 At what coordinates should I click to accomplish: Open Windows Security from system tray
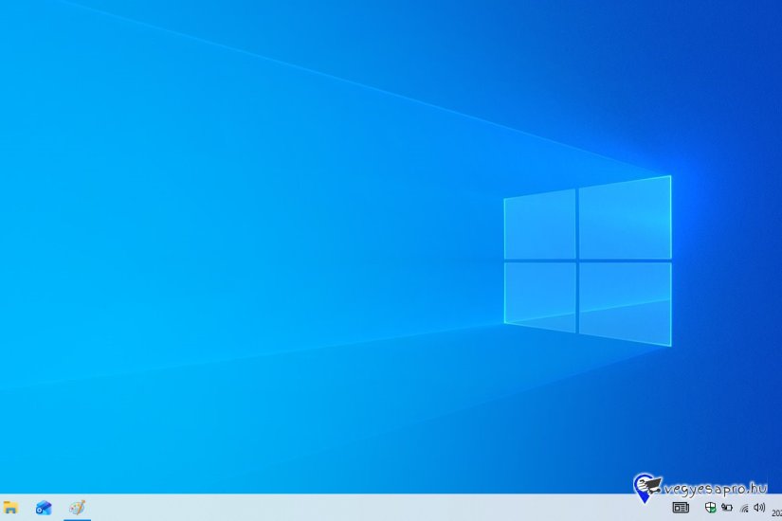[x=711, y=508]
